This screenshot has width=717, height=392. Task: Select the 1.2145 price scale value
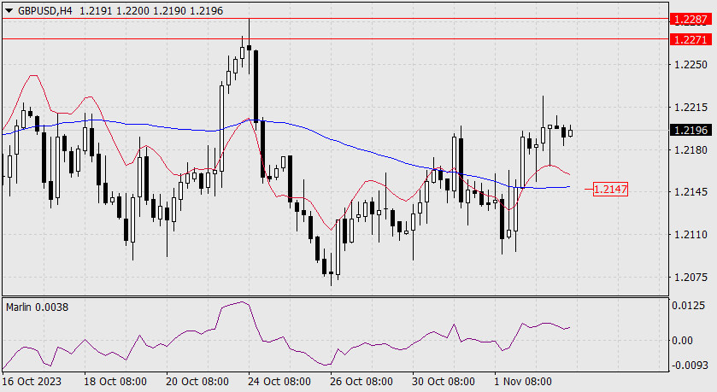point(691,192)
